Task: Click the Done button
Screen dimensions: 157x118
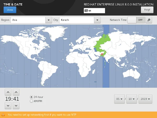Action: (10, 10)
